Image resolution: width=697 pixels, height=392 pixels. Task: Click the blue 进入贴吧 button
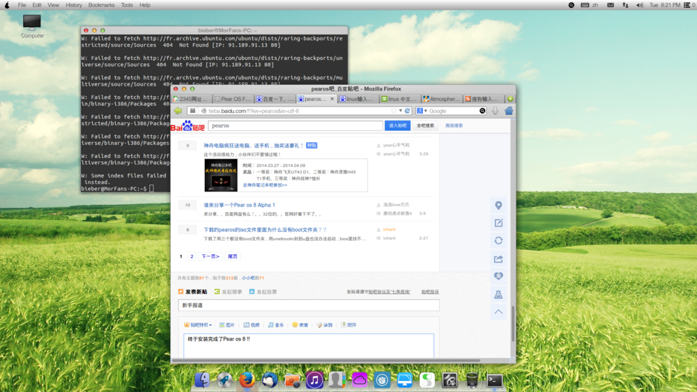397,125
